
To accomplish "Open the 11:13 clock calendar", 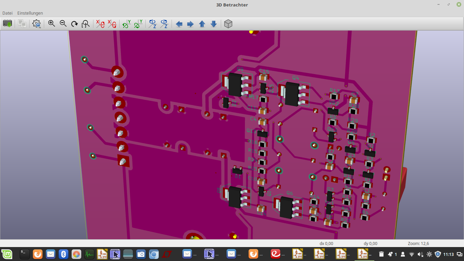I will point(448,254).
